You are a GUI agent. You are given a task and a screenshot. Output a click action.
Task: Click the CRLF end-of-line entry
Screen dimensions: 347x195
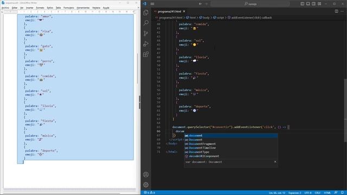pyautogui.click(x=318, y=193)
